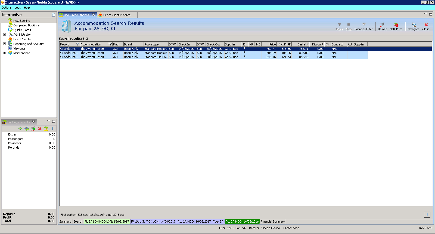435x234 pixels.
Task: Close the Book. ref. tab
Action: coord(94,15)
